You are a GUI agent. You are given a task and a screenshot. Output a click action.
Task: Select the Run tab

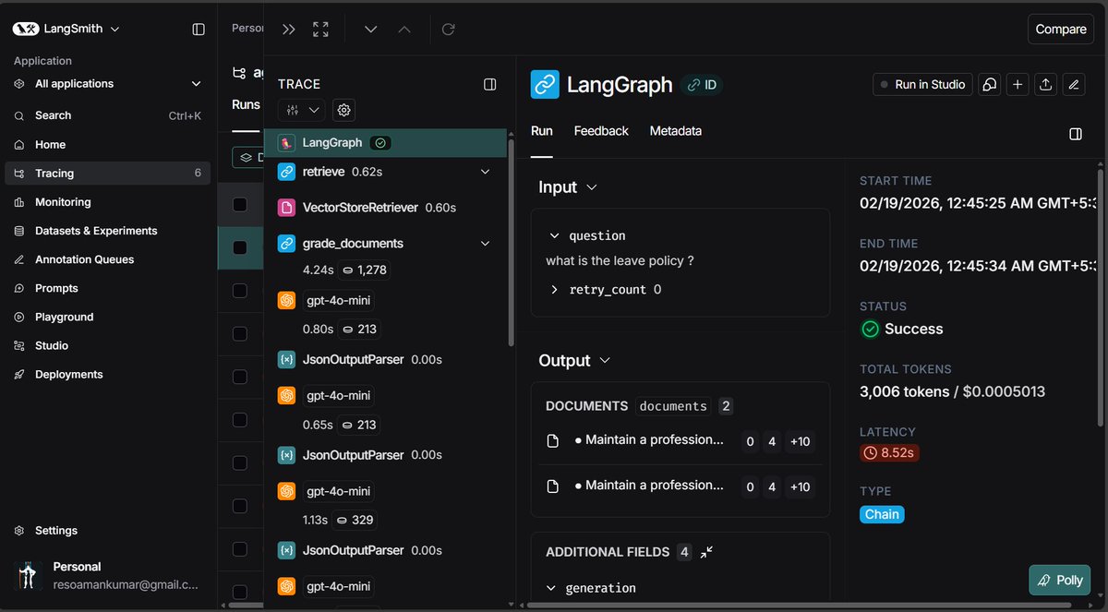(542, 131)
